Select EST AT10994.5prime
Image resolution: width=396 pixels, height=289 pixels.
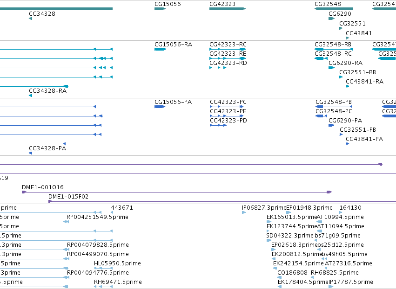pos(340,217)
